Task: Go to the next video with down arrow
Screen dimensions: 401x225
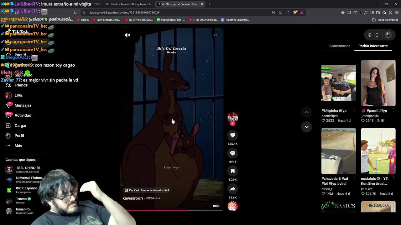Action: click(x=307, y=127)
